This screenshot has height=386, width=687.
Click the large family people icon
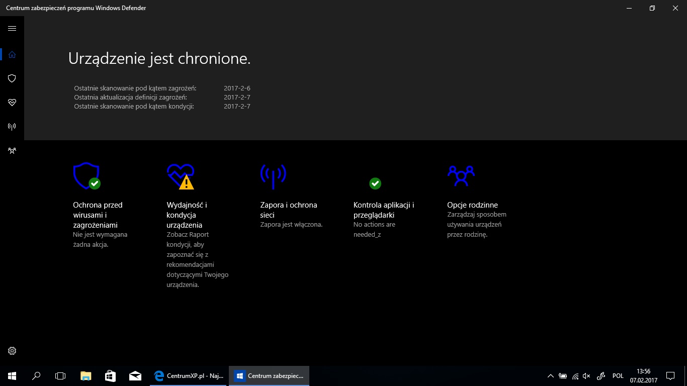tap(461, 175)
